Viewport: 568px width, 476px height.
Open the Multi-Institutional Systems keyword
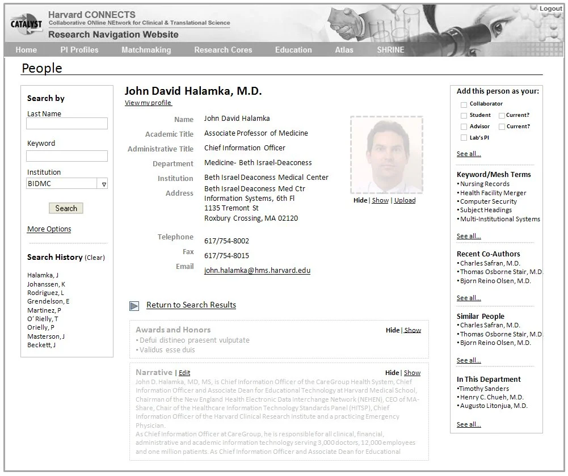point(500,219)
